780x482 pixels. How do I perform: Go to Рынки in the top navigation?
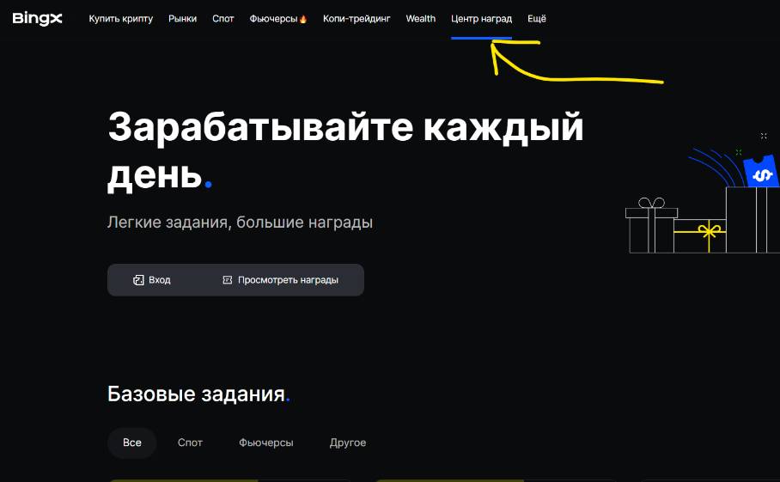pyautogui.click(x=182, y=19)
